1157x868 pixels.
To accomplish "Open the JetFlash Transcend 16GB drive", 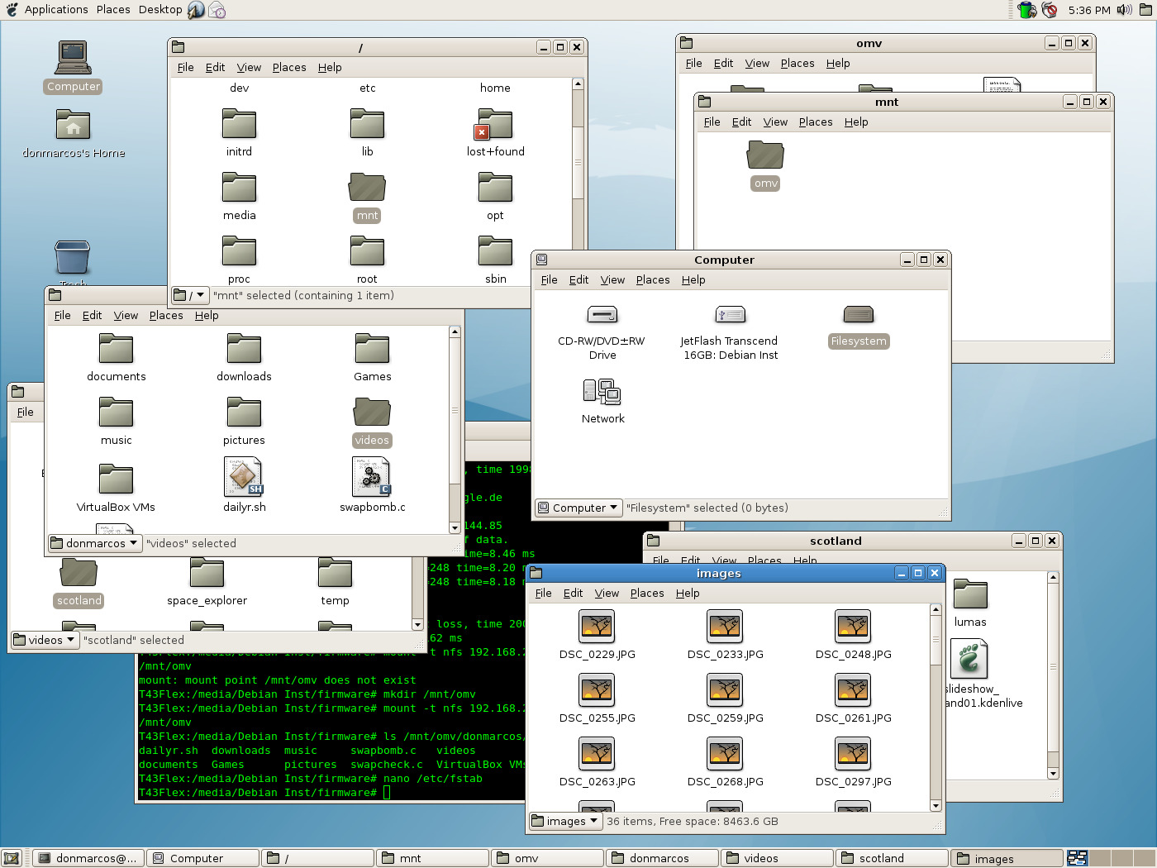I will click(x=729, y=314).
